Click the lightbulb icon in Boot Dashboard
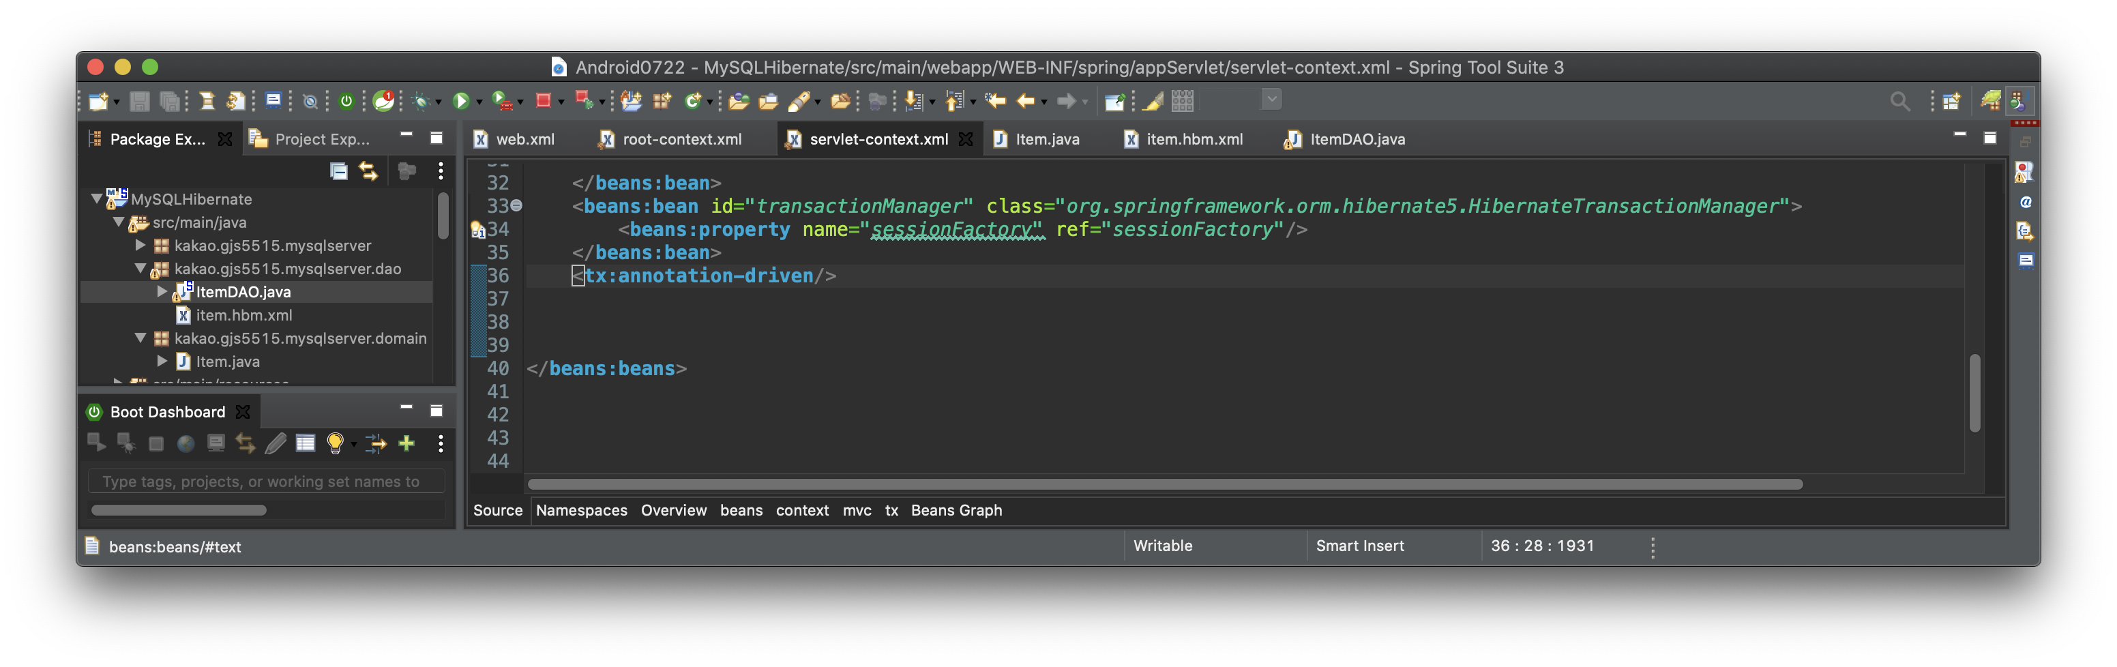This screenshot has width=2117, height=667. tap(334, 443)
